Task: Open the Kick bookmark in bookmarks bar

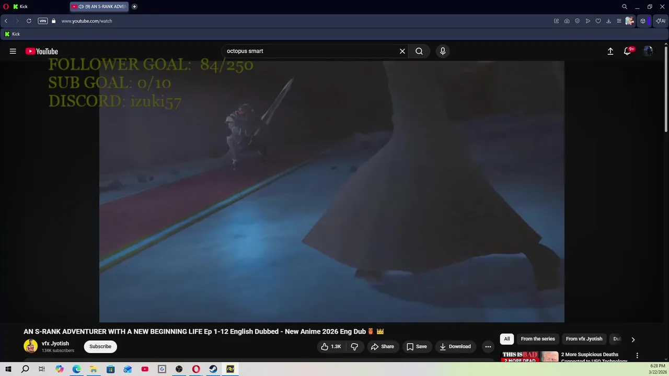Action: click(x=12, y=34)
